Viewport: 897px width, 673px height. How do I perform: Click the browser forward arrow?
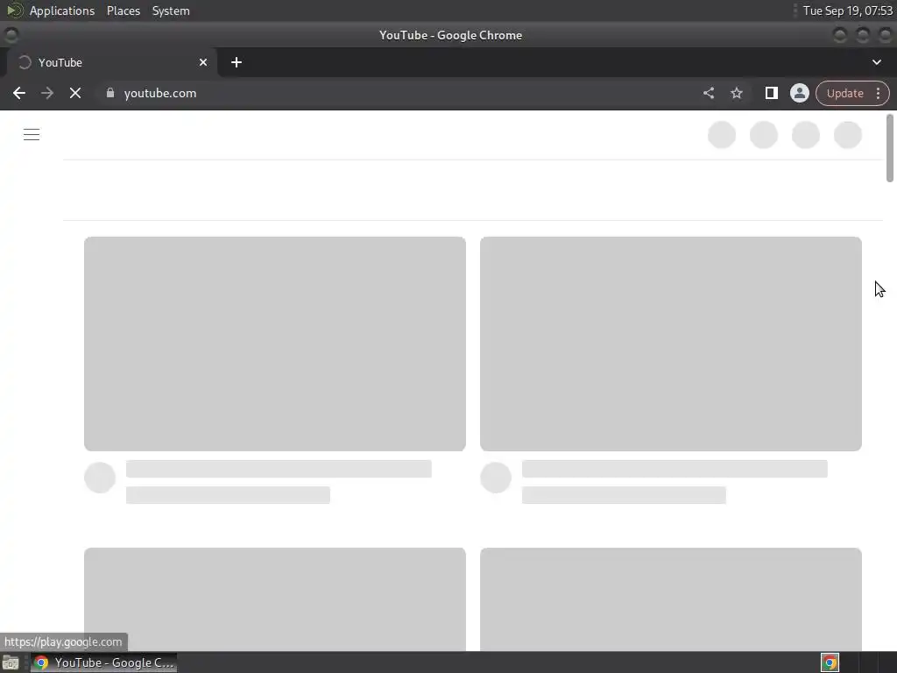[x=47, y=93]
